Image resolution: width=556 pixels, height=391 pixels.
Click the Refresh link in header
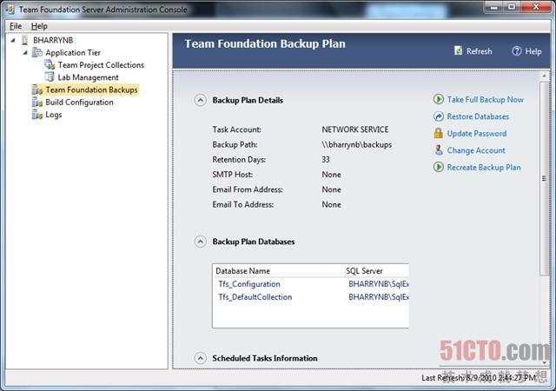pos(479,51)
